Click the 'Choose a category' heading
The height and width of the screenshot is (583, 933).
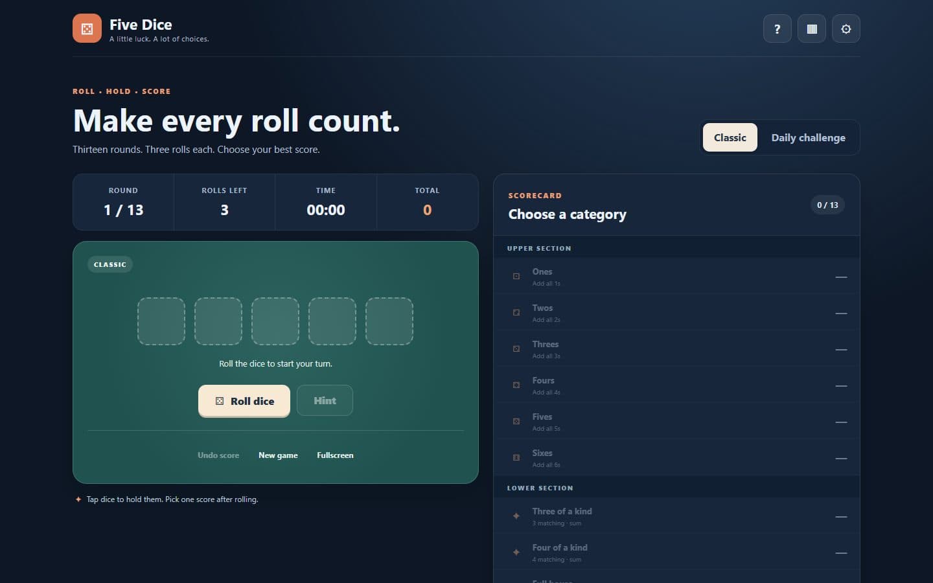pyautogui.click(x=568, y=214)
